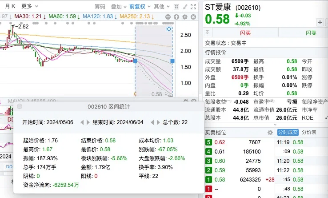Toggle fullscreen chart icon
The height and width of the screenshot is (198, 328).
193,7
